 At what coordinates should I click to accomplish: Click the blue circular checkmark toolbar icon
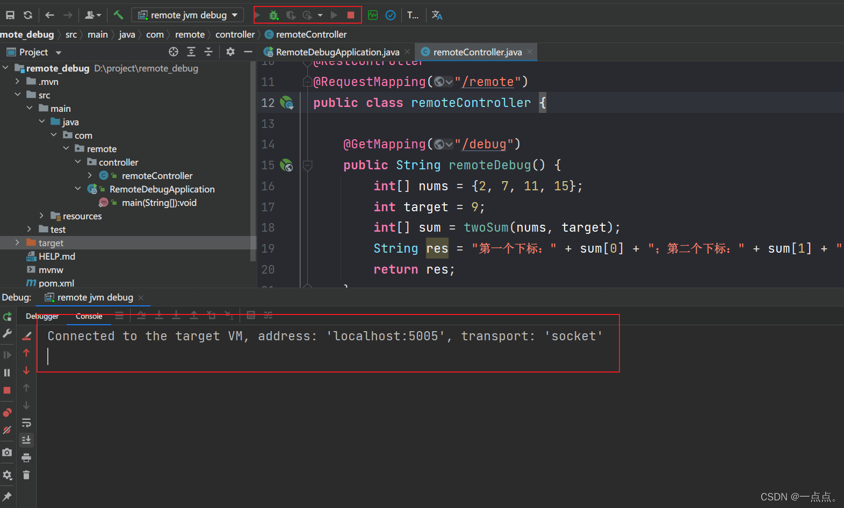coord(391,15)
